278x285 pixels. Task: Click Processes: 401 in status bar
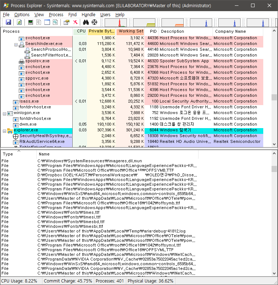coord(110,281)
